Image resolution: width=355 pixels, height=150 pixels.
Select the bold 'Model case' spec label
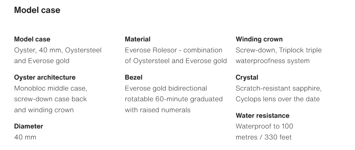[x=32, y=39]
